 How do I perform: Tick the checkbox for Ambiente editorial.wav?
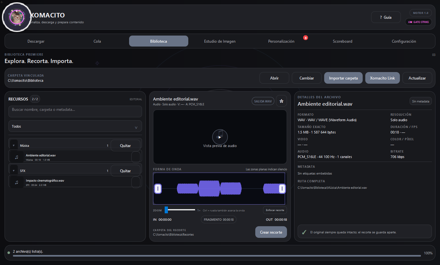tap(136, 157)
